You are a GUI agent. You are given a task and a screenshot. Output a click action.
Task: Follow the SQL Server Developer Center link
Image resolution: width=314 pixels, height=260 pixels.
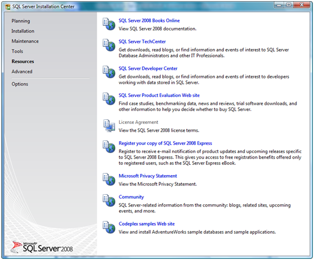(148, 69)
